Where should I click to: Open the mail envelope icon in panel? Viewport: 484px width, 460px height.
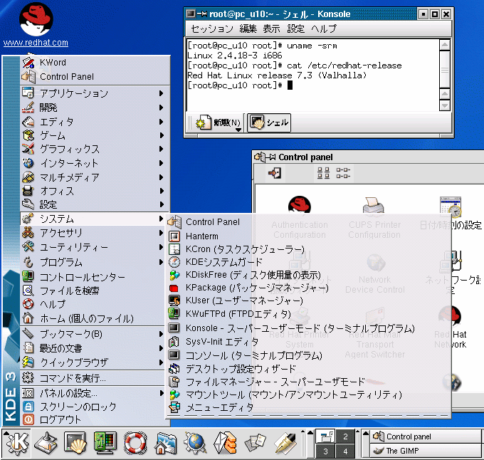click(x=226, y=444)
